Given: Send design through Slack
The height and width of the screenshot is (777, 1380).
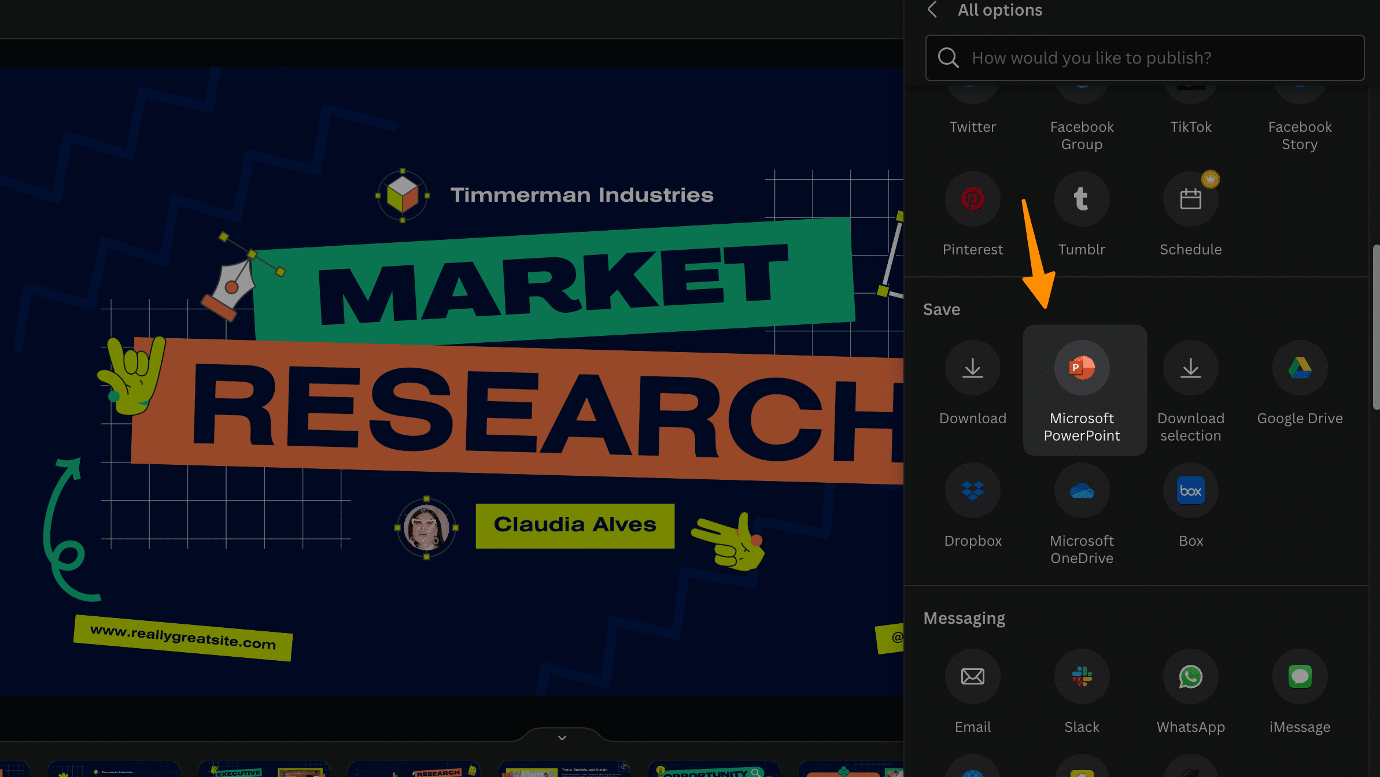Looking at the screenshot, I should (x=1082, y=676).
